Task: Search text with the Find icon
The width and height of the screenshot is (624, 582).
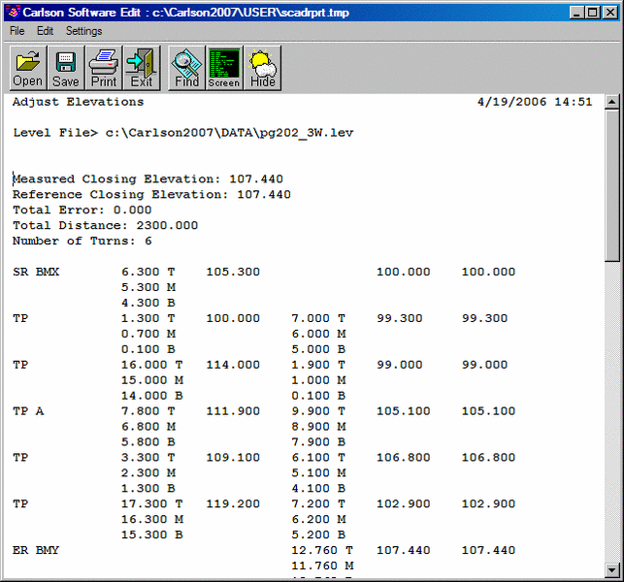Action: 186,68
